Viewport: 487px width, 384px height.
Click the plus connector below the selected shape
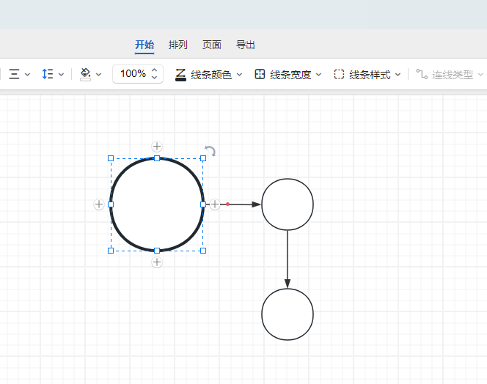[x=157, y=262]
